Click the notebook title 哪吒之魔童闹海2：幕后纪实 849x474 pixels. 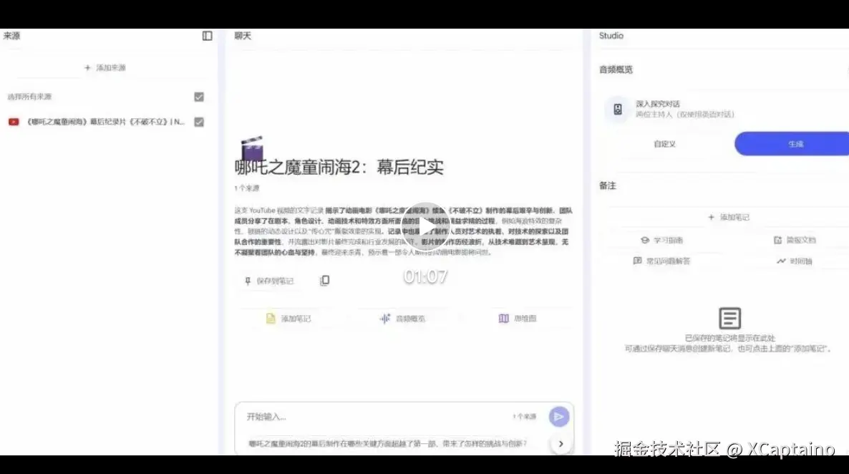pyautogui.click(x=339, y=168)
